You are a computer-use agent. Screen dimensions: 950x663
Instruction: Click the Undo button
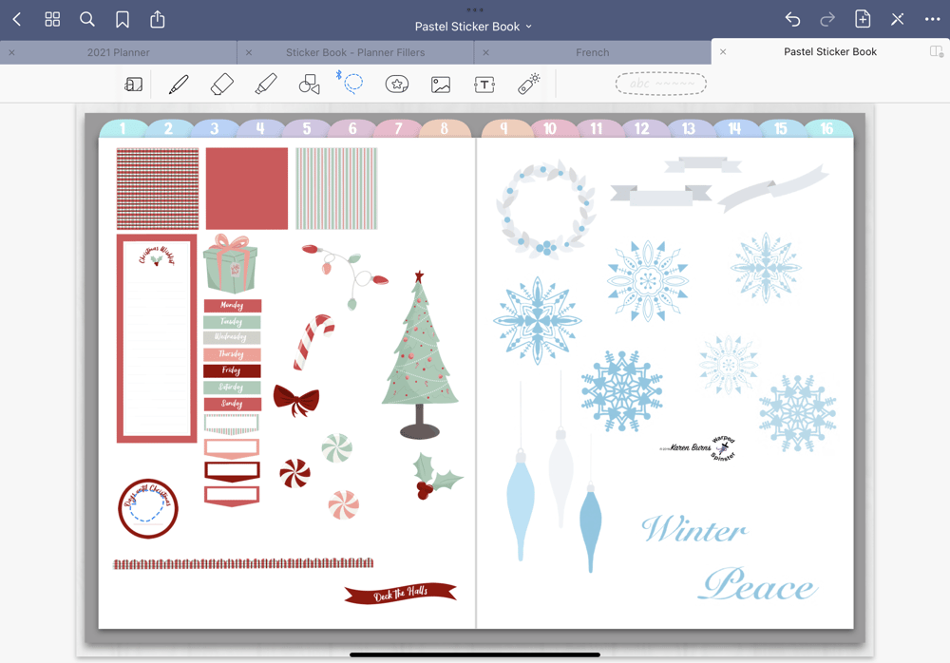[793, 19]
